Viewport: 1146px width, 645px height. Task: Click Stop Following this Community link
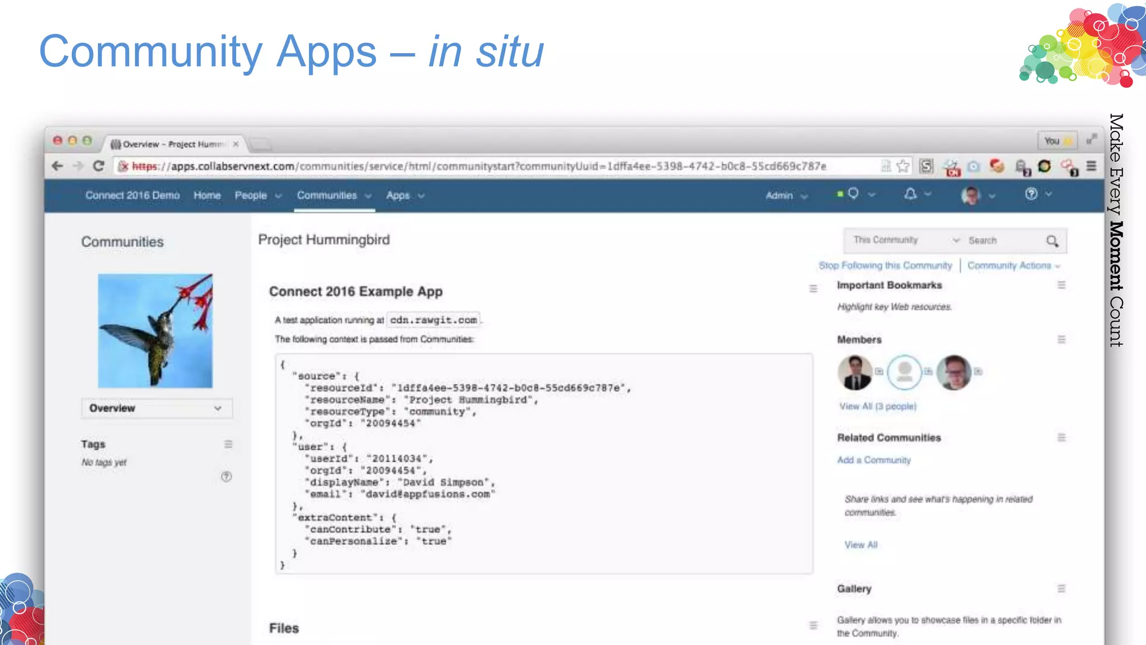pyautogui.click(x=885, y=265)
